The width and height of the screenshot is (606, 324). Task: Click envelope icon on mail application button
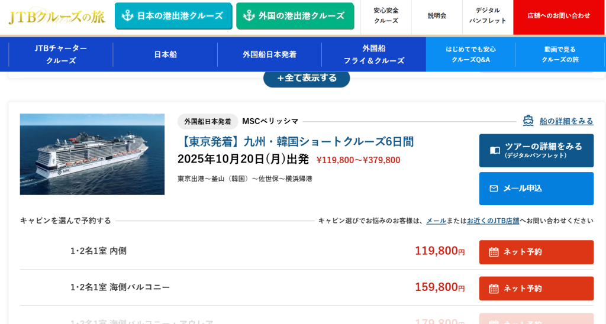[494, 189]
